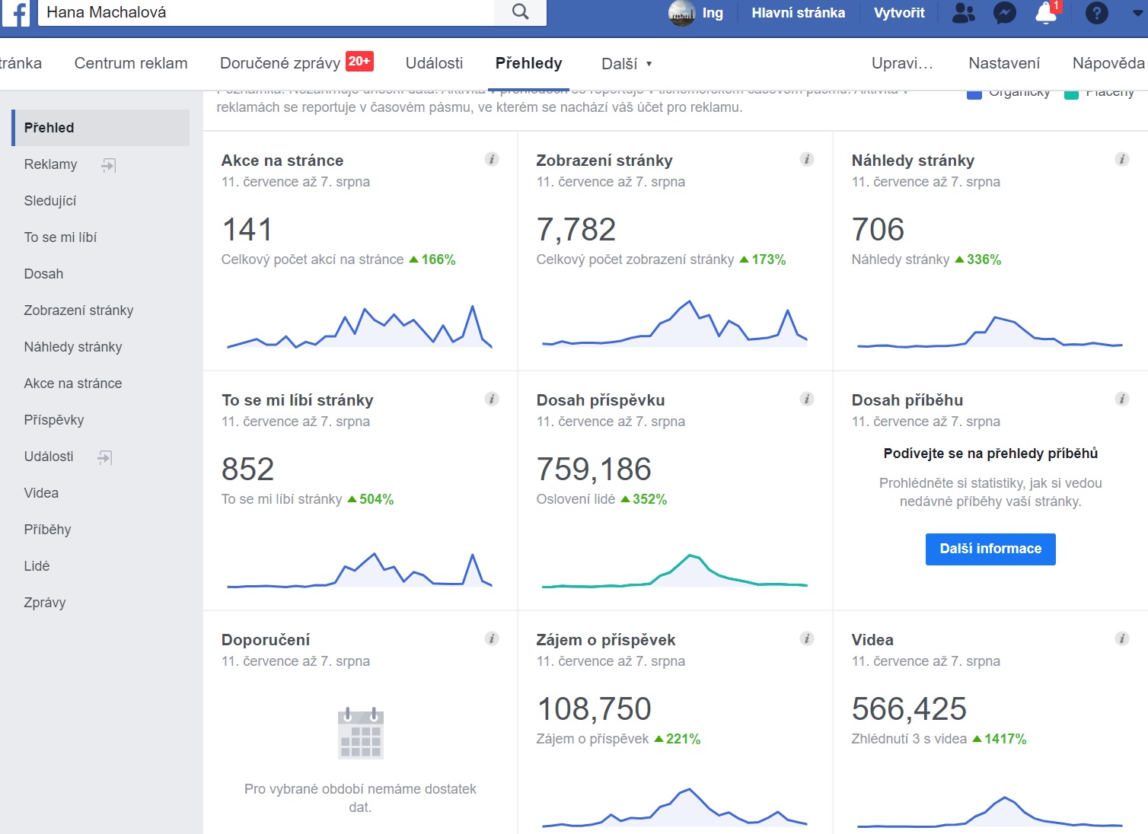
Task: Open the Messenger icon
Action: pos(1005,13)
